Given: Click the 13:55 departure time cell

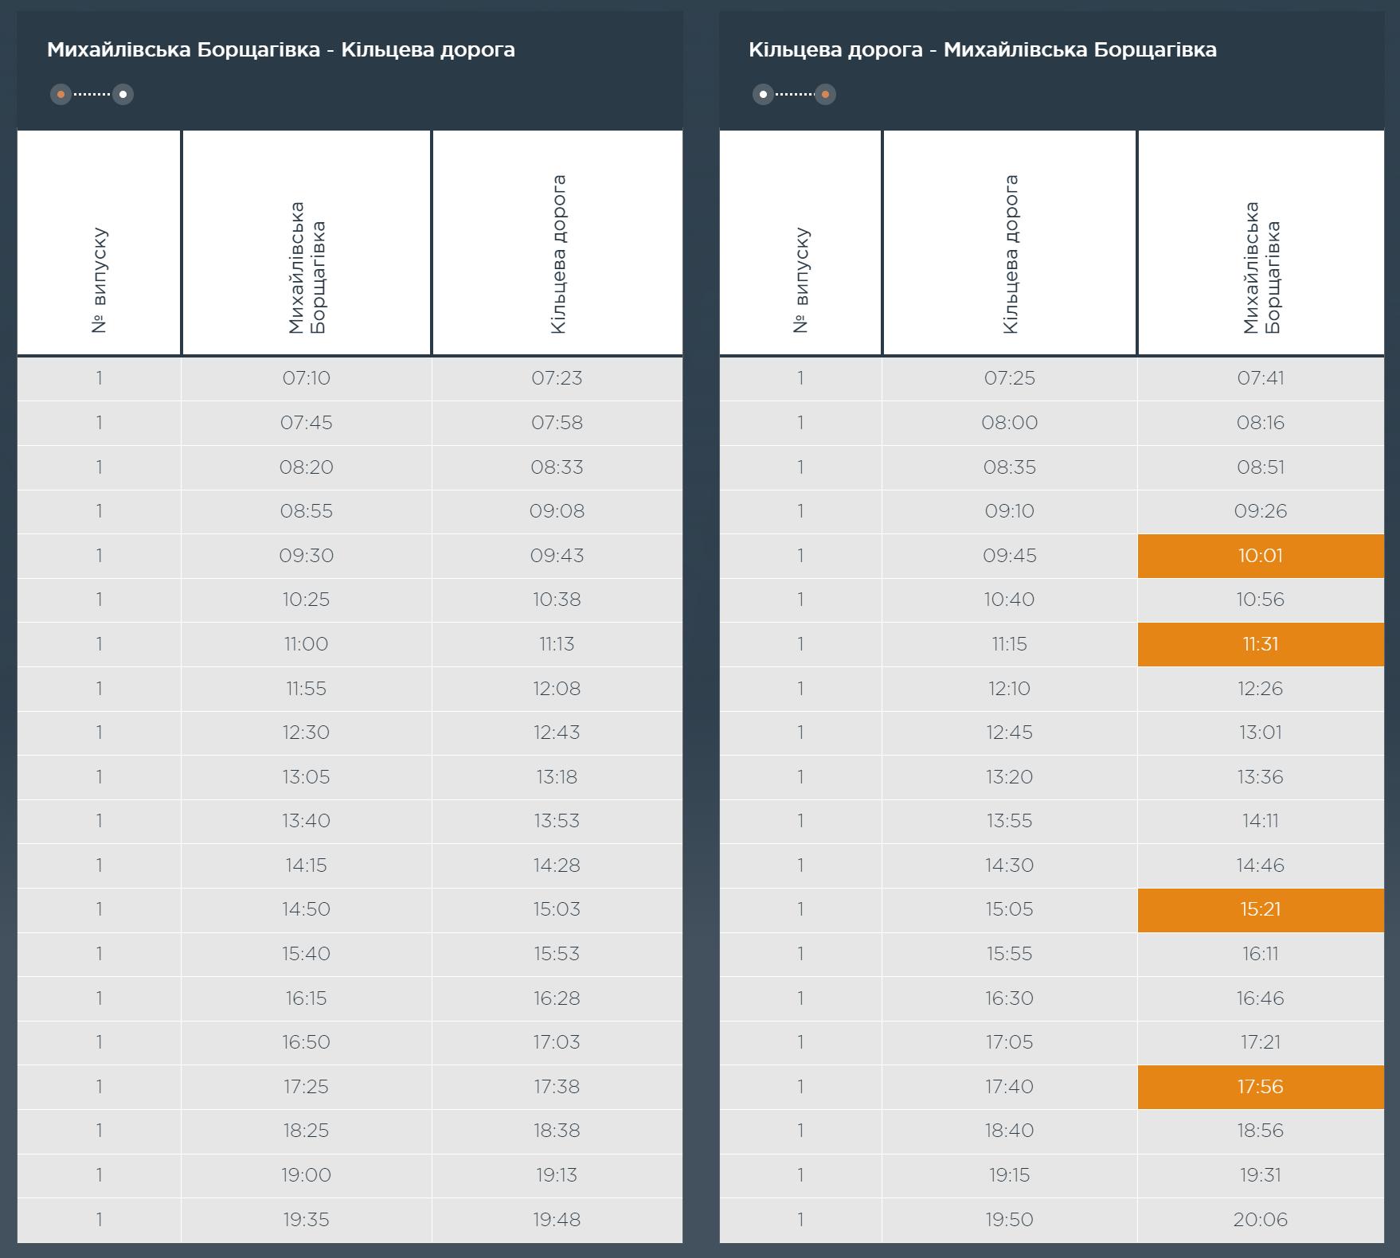Looking at the screenshot, I should click(x=1010, y=821).
